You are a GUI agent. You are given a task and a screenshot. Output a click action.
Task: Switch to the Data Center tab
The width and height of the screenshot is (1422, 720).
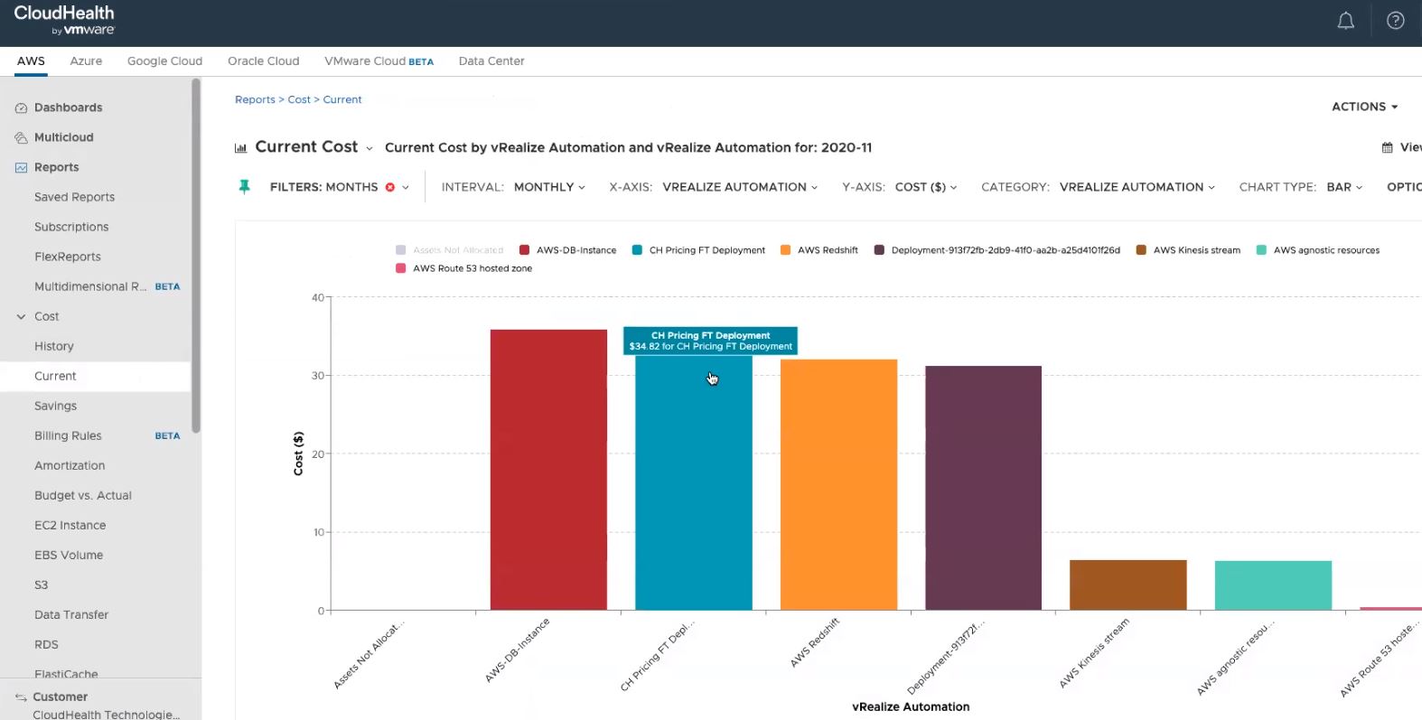pyautogui.click(x=491, y=61)
